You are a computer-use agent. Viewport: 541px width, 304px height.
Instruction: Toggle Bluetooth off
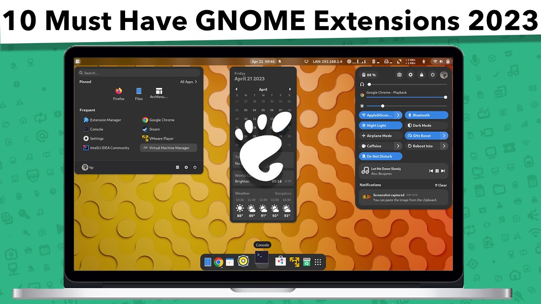pos(426,115)
